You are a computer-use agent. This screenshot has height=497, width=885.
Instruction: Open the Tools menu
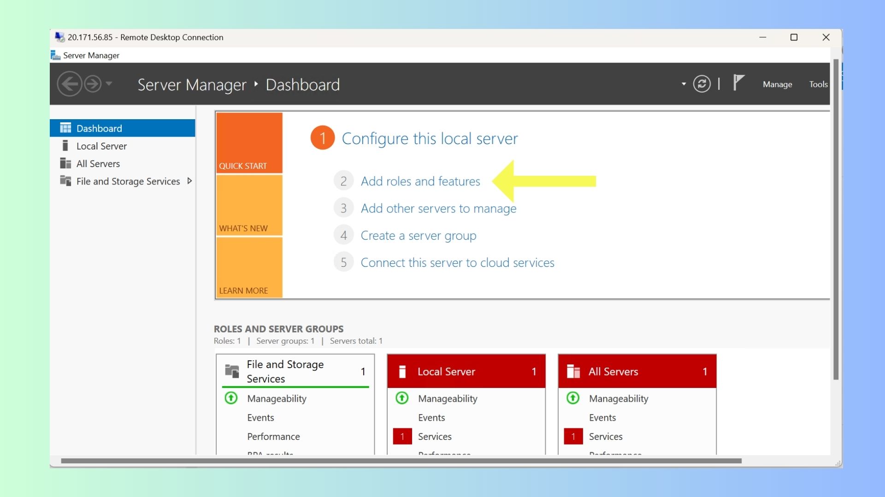pos(818,84)
